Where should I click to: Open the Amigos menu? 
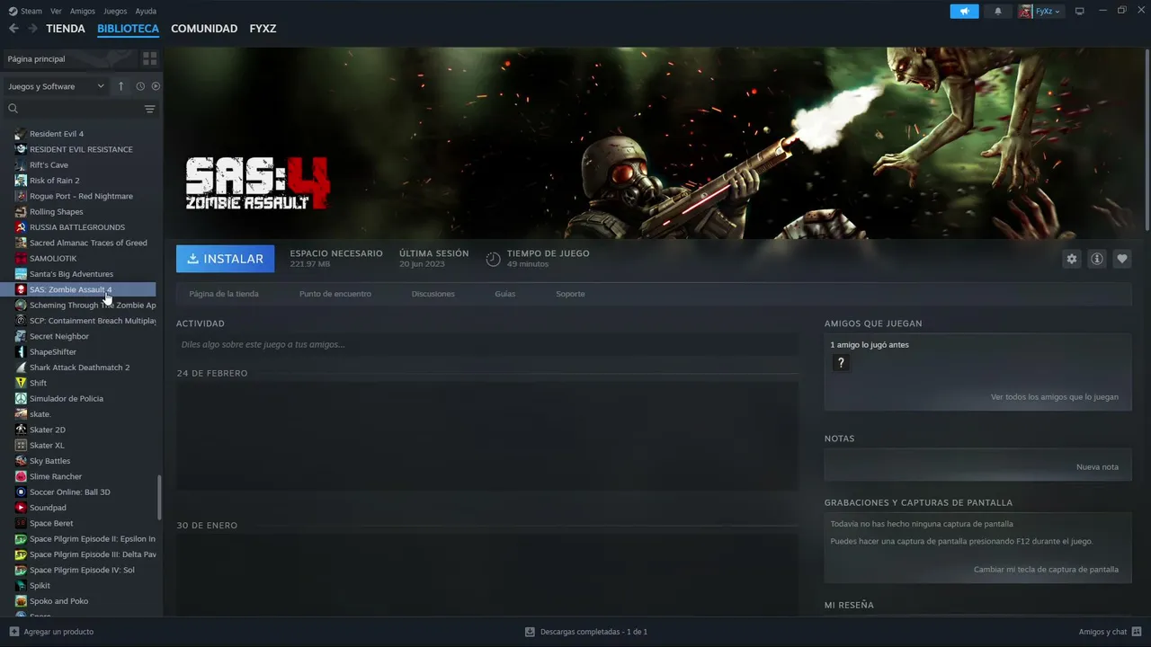coord(83,12)
